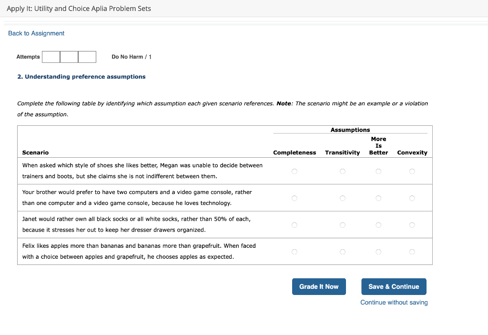Viewport: 488px width, 335px height.
Task: Click the first Attempts input box
Action: click(51, 57)
